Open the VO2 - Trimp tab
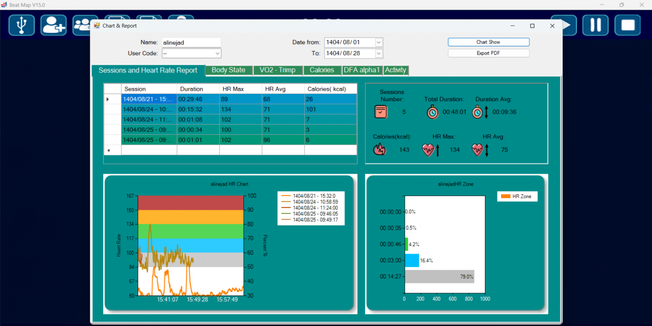 coord(277,70)
